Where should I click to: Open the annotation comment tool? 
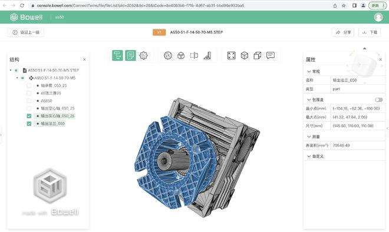[x=271, y=55]
